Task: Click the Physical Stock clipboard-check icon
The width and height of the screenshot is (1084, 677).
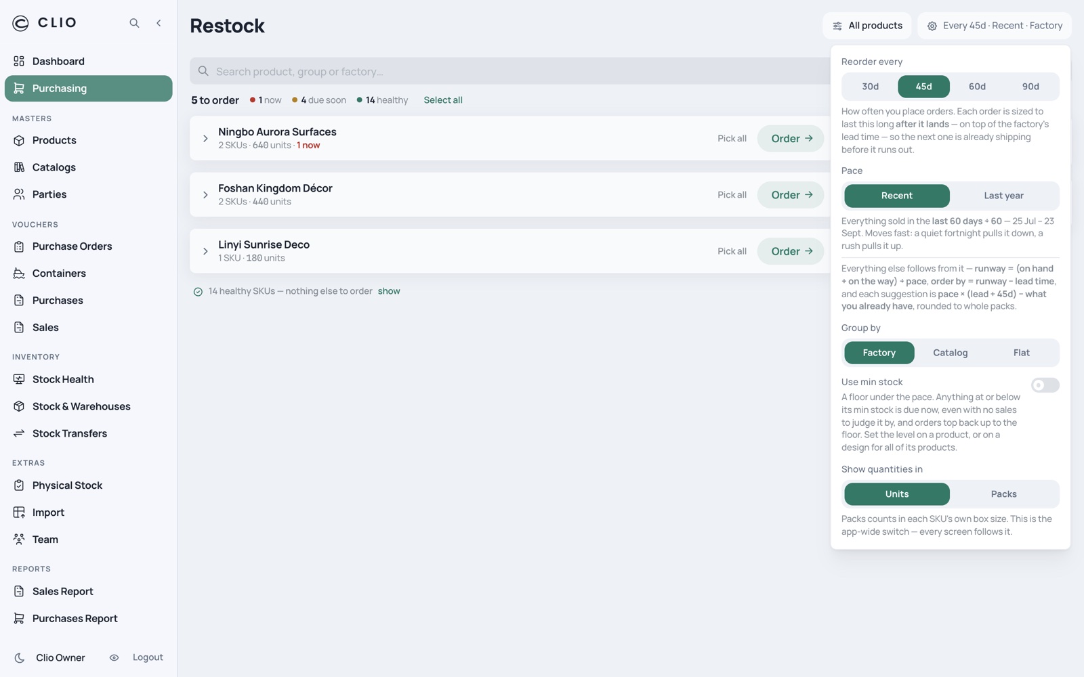Action: [19, 485]
